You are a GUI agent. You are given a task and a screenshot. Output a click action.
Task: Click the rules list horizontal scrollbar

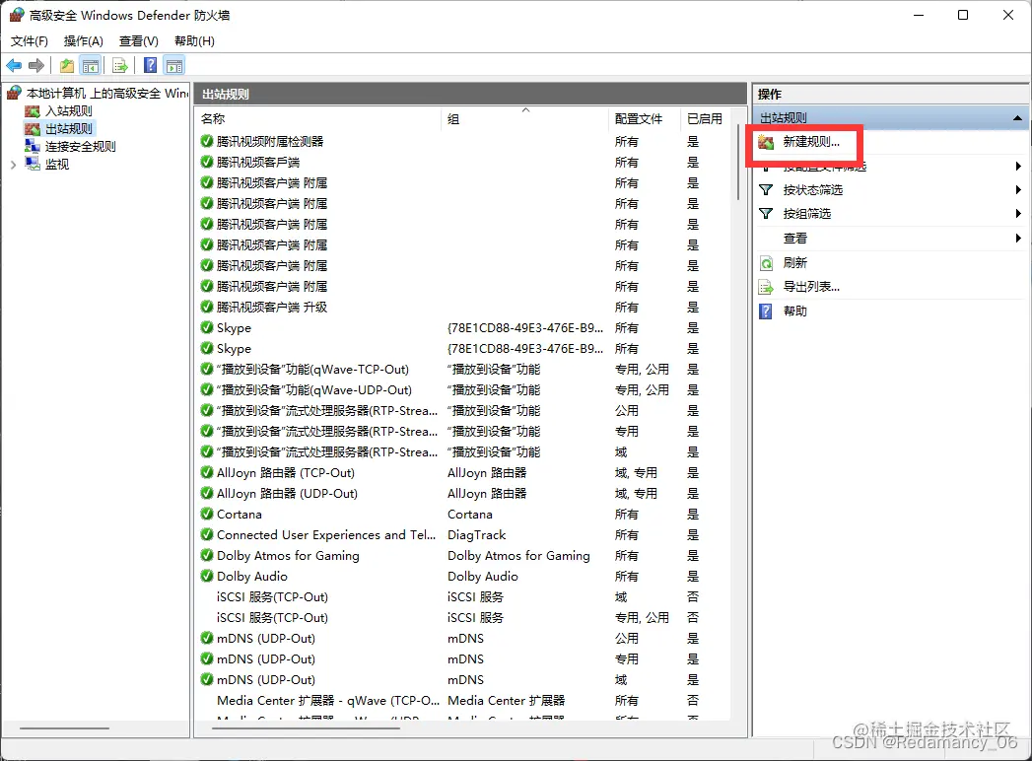(x=307, y=728)
